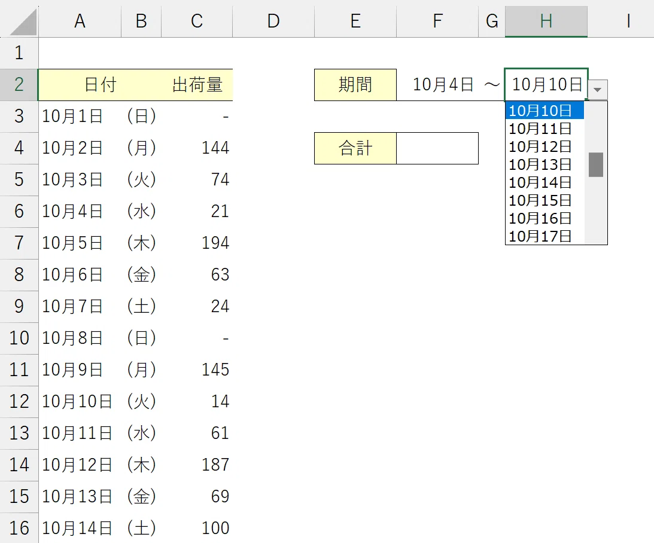
Task: Click the ～ cell in column G
Action: tap(492, 85)
